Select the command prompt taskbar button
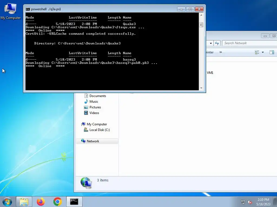 (74, 202)
